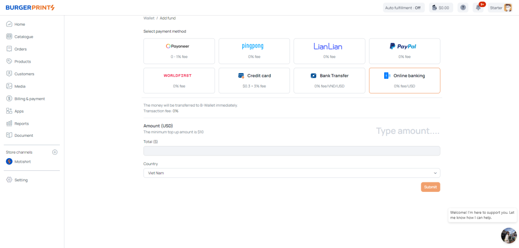Toggle Auto fulfillment setting
519x248 pixels.
(403, 8)
